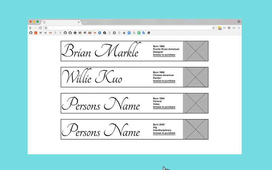272x170 pixels.
Task: Select the open blank browser tab
Action: click(x=61, y=22)
